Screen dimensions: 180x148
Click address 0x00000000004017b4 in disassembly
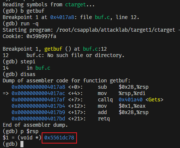pyautogui.click(x=38, y=106)
